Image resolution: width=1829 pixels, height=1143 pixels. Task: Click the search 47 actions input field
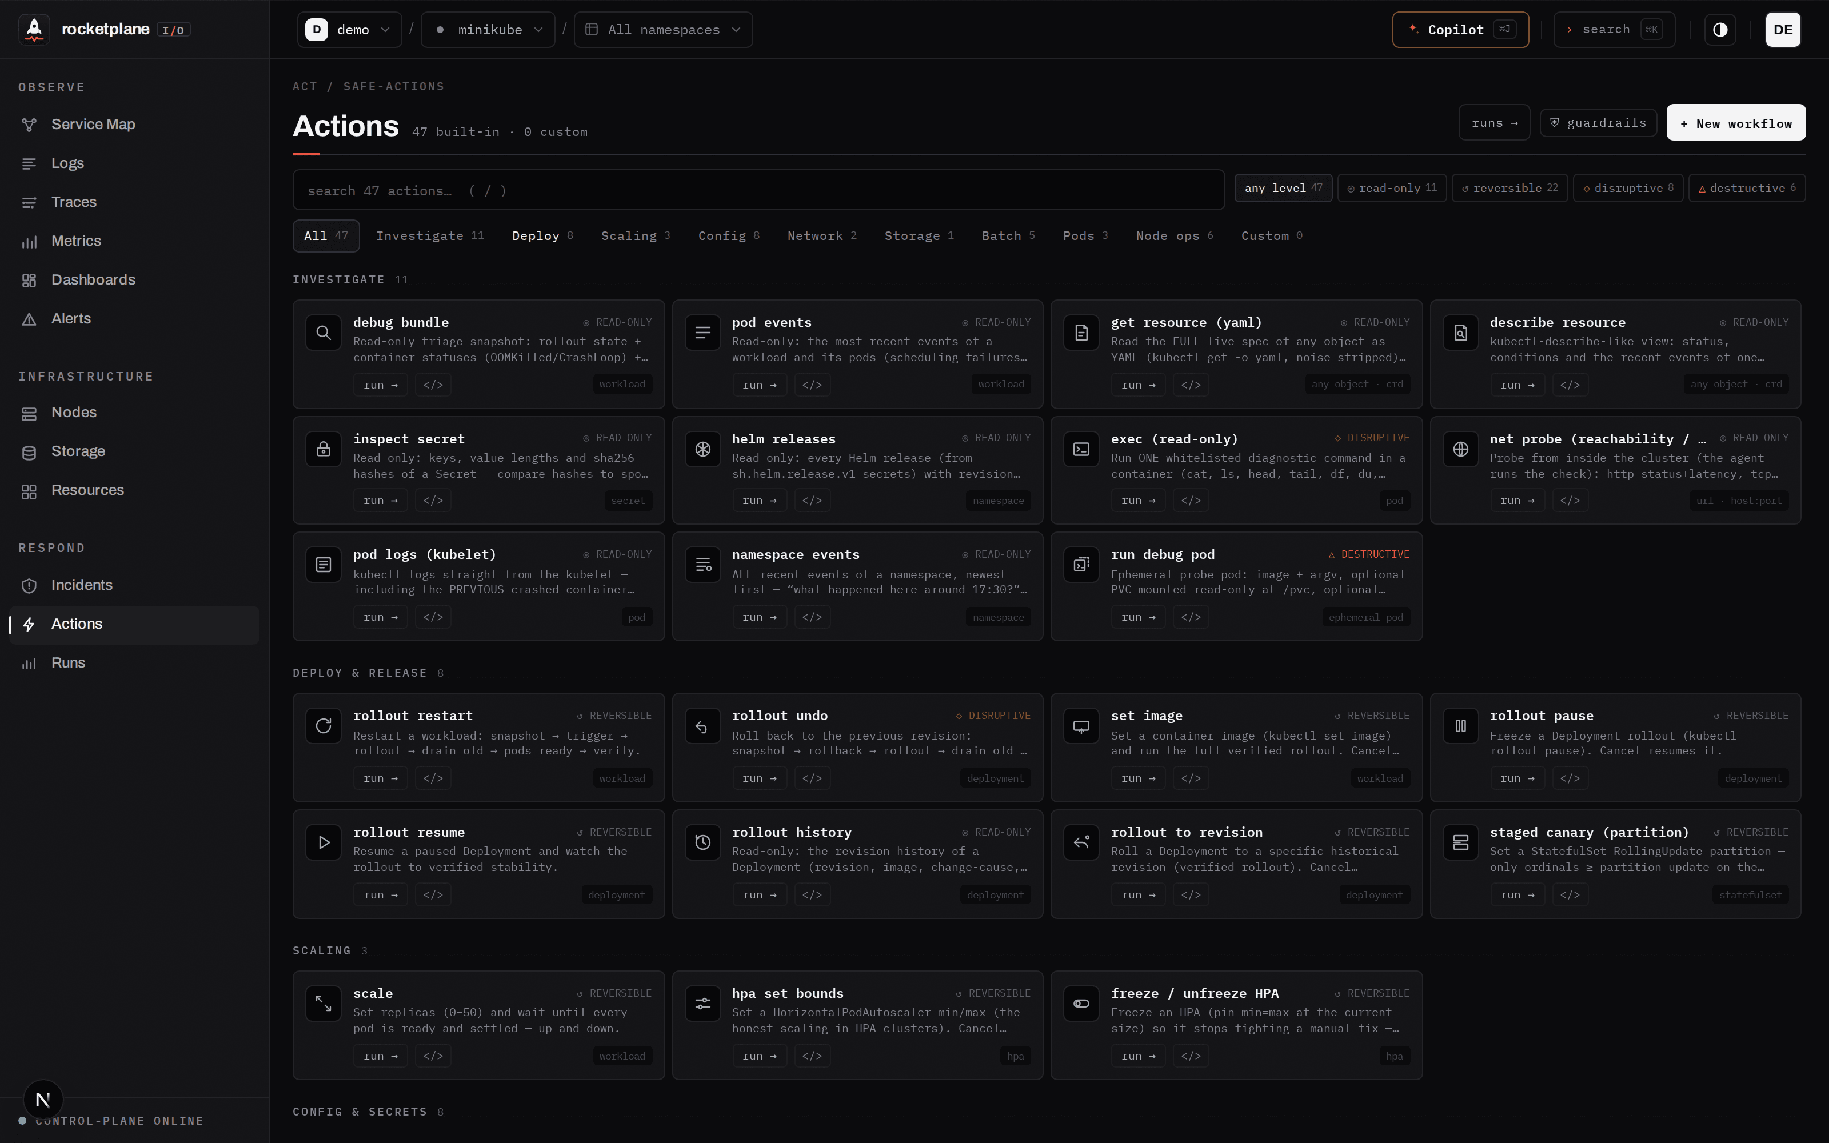758,190
